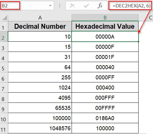Image resolution: width=153 pixels, height=134 pixels.
Task: Select column C header
Action: [x=146, y=18]
